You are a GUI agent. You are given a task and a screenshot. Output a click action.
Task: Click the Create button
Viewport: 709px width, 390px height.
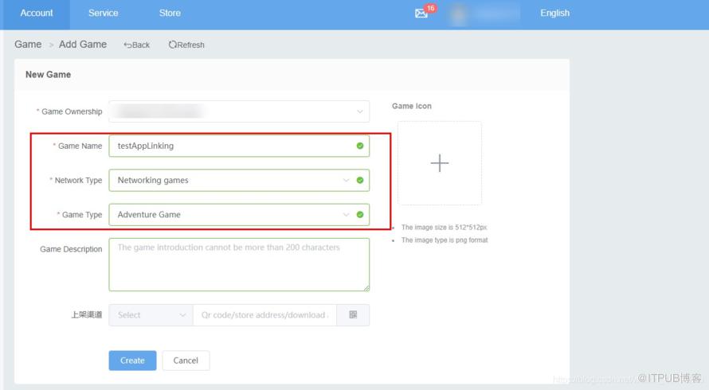[x=132, y=361]
